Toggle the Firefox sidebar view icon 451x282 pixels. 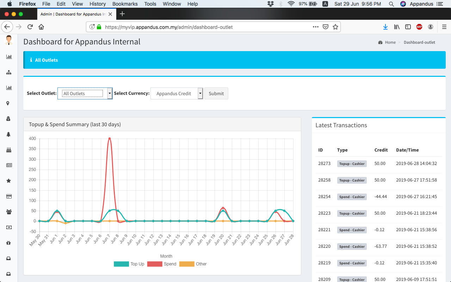(x=408, y=27)
